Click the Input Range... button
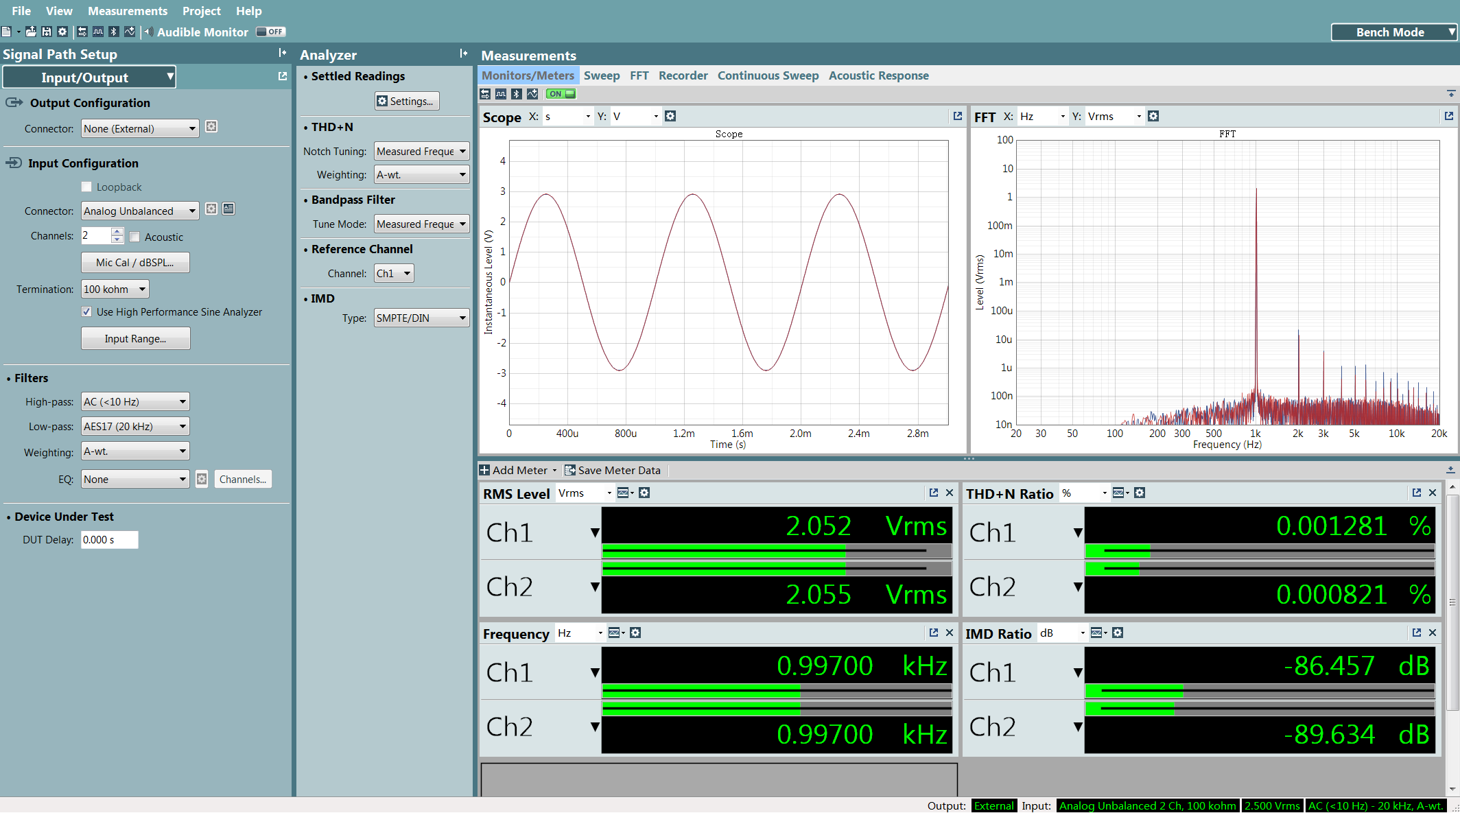The width and height of the screenshot is (1460, 813). pyautogui.click(x=135, y=338)
